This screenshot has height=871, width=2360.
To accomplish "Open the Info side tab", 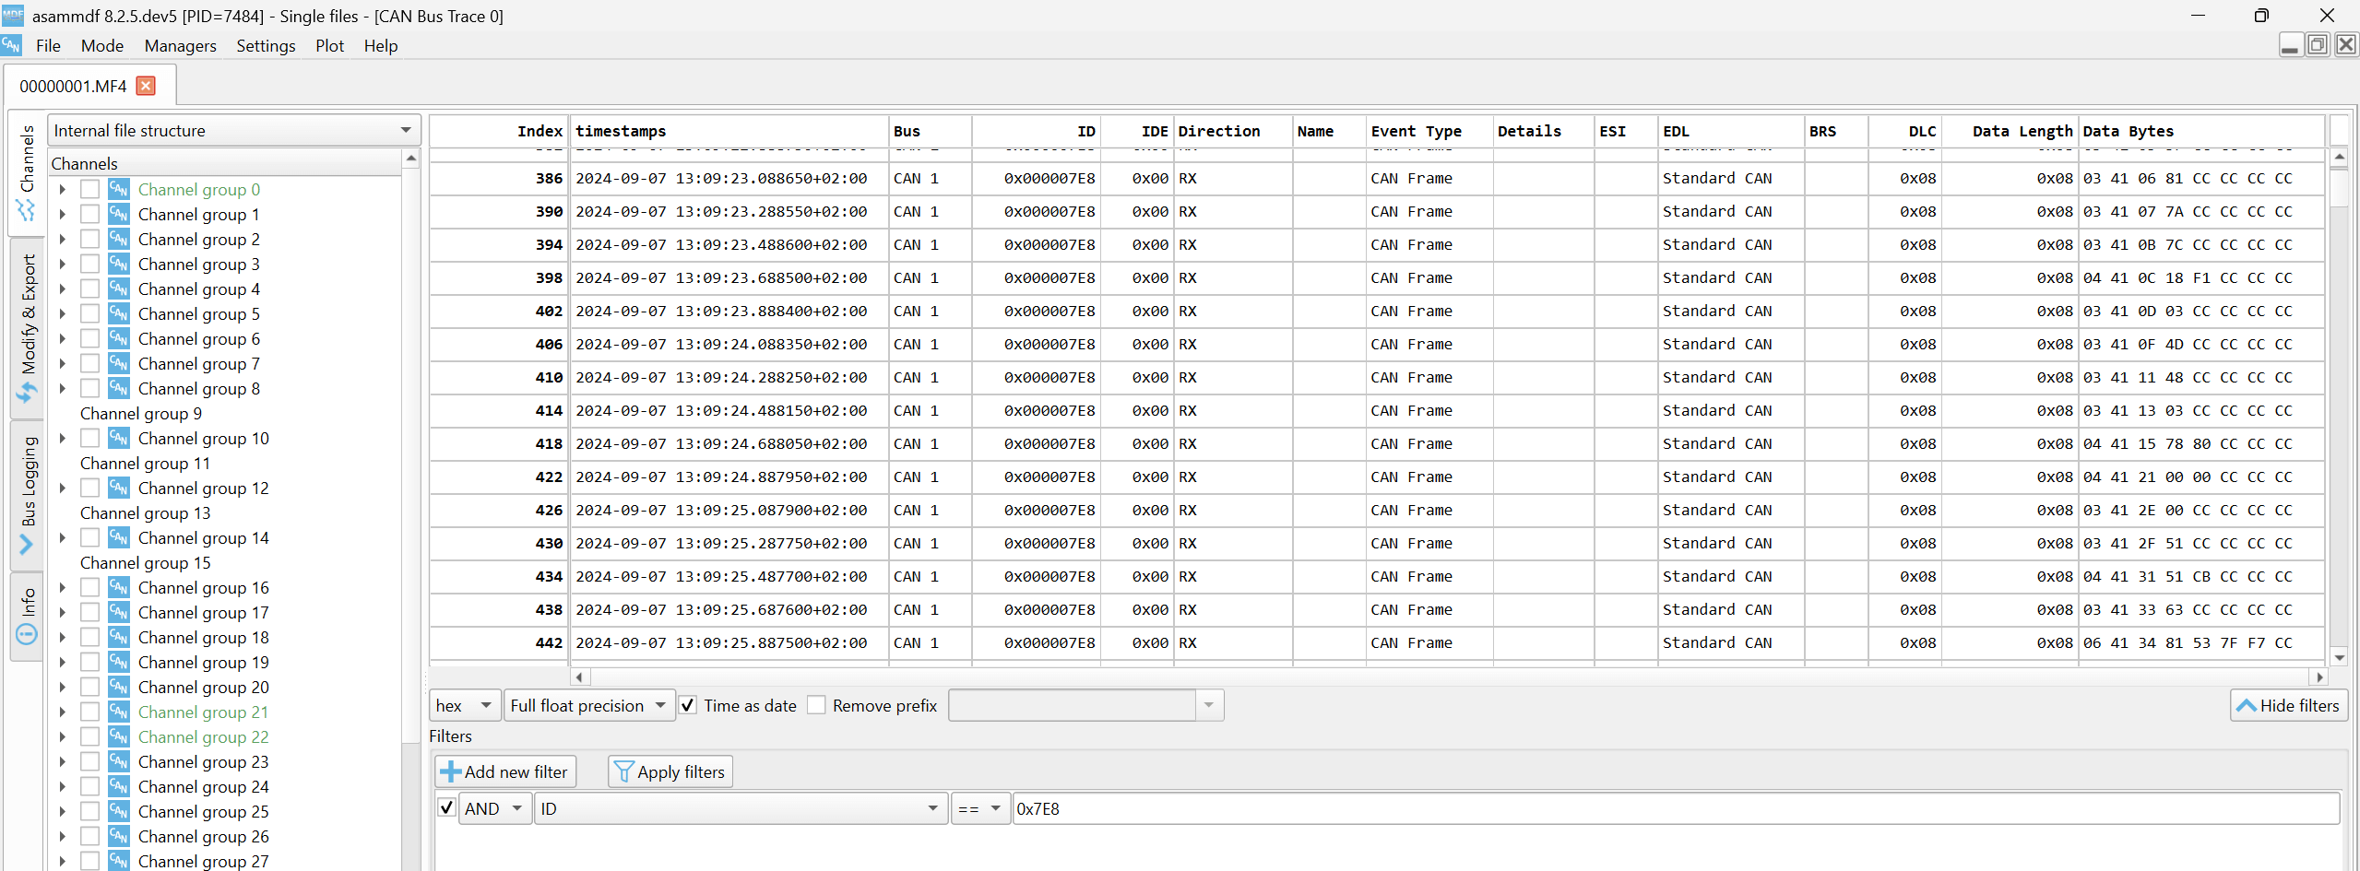I will (27, 616).
